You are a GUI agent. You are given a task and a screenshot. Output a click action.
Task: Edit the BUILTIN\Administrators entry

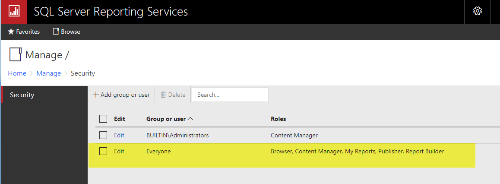(119, 135)
